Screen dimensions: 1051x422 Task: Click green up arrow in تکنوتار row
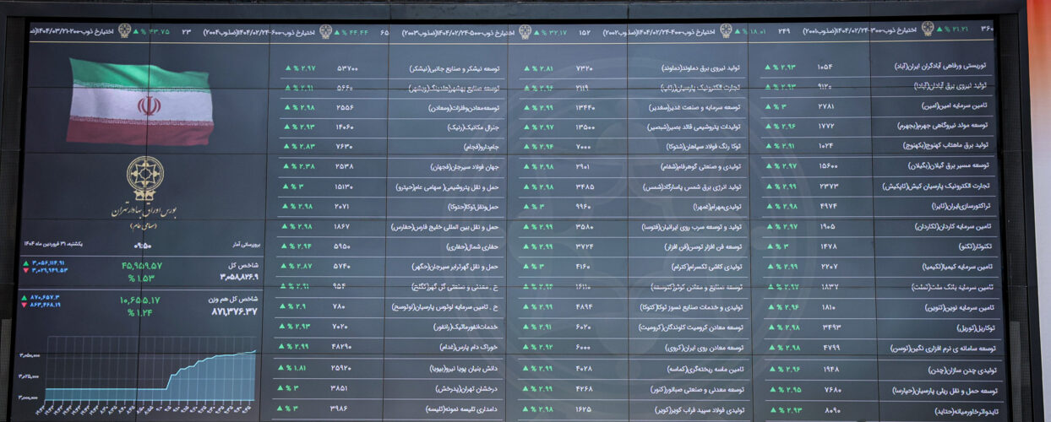tap(771, 246)
